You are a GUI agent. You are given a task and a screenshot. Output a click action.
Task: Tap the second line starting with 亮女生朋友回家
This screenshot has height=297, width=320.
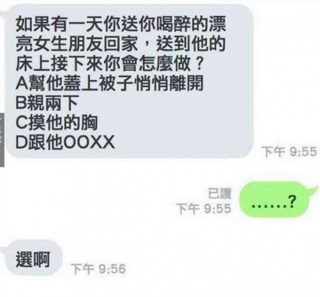[121, 44]
